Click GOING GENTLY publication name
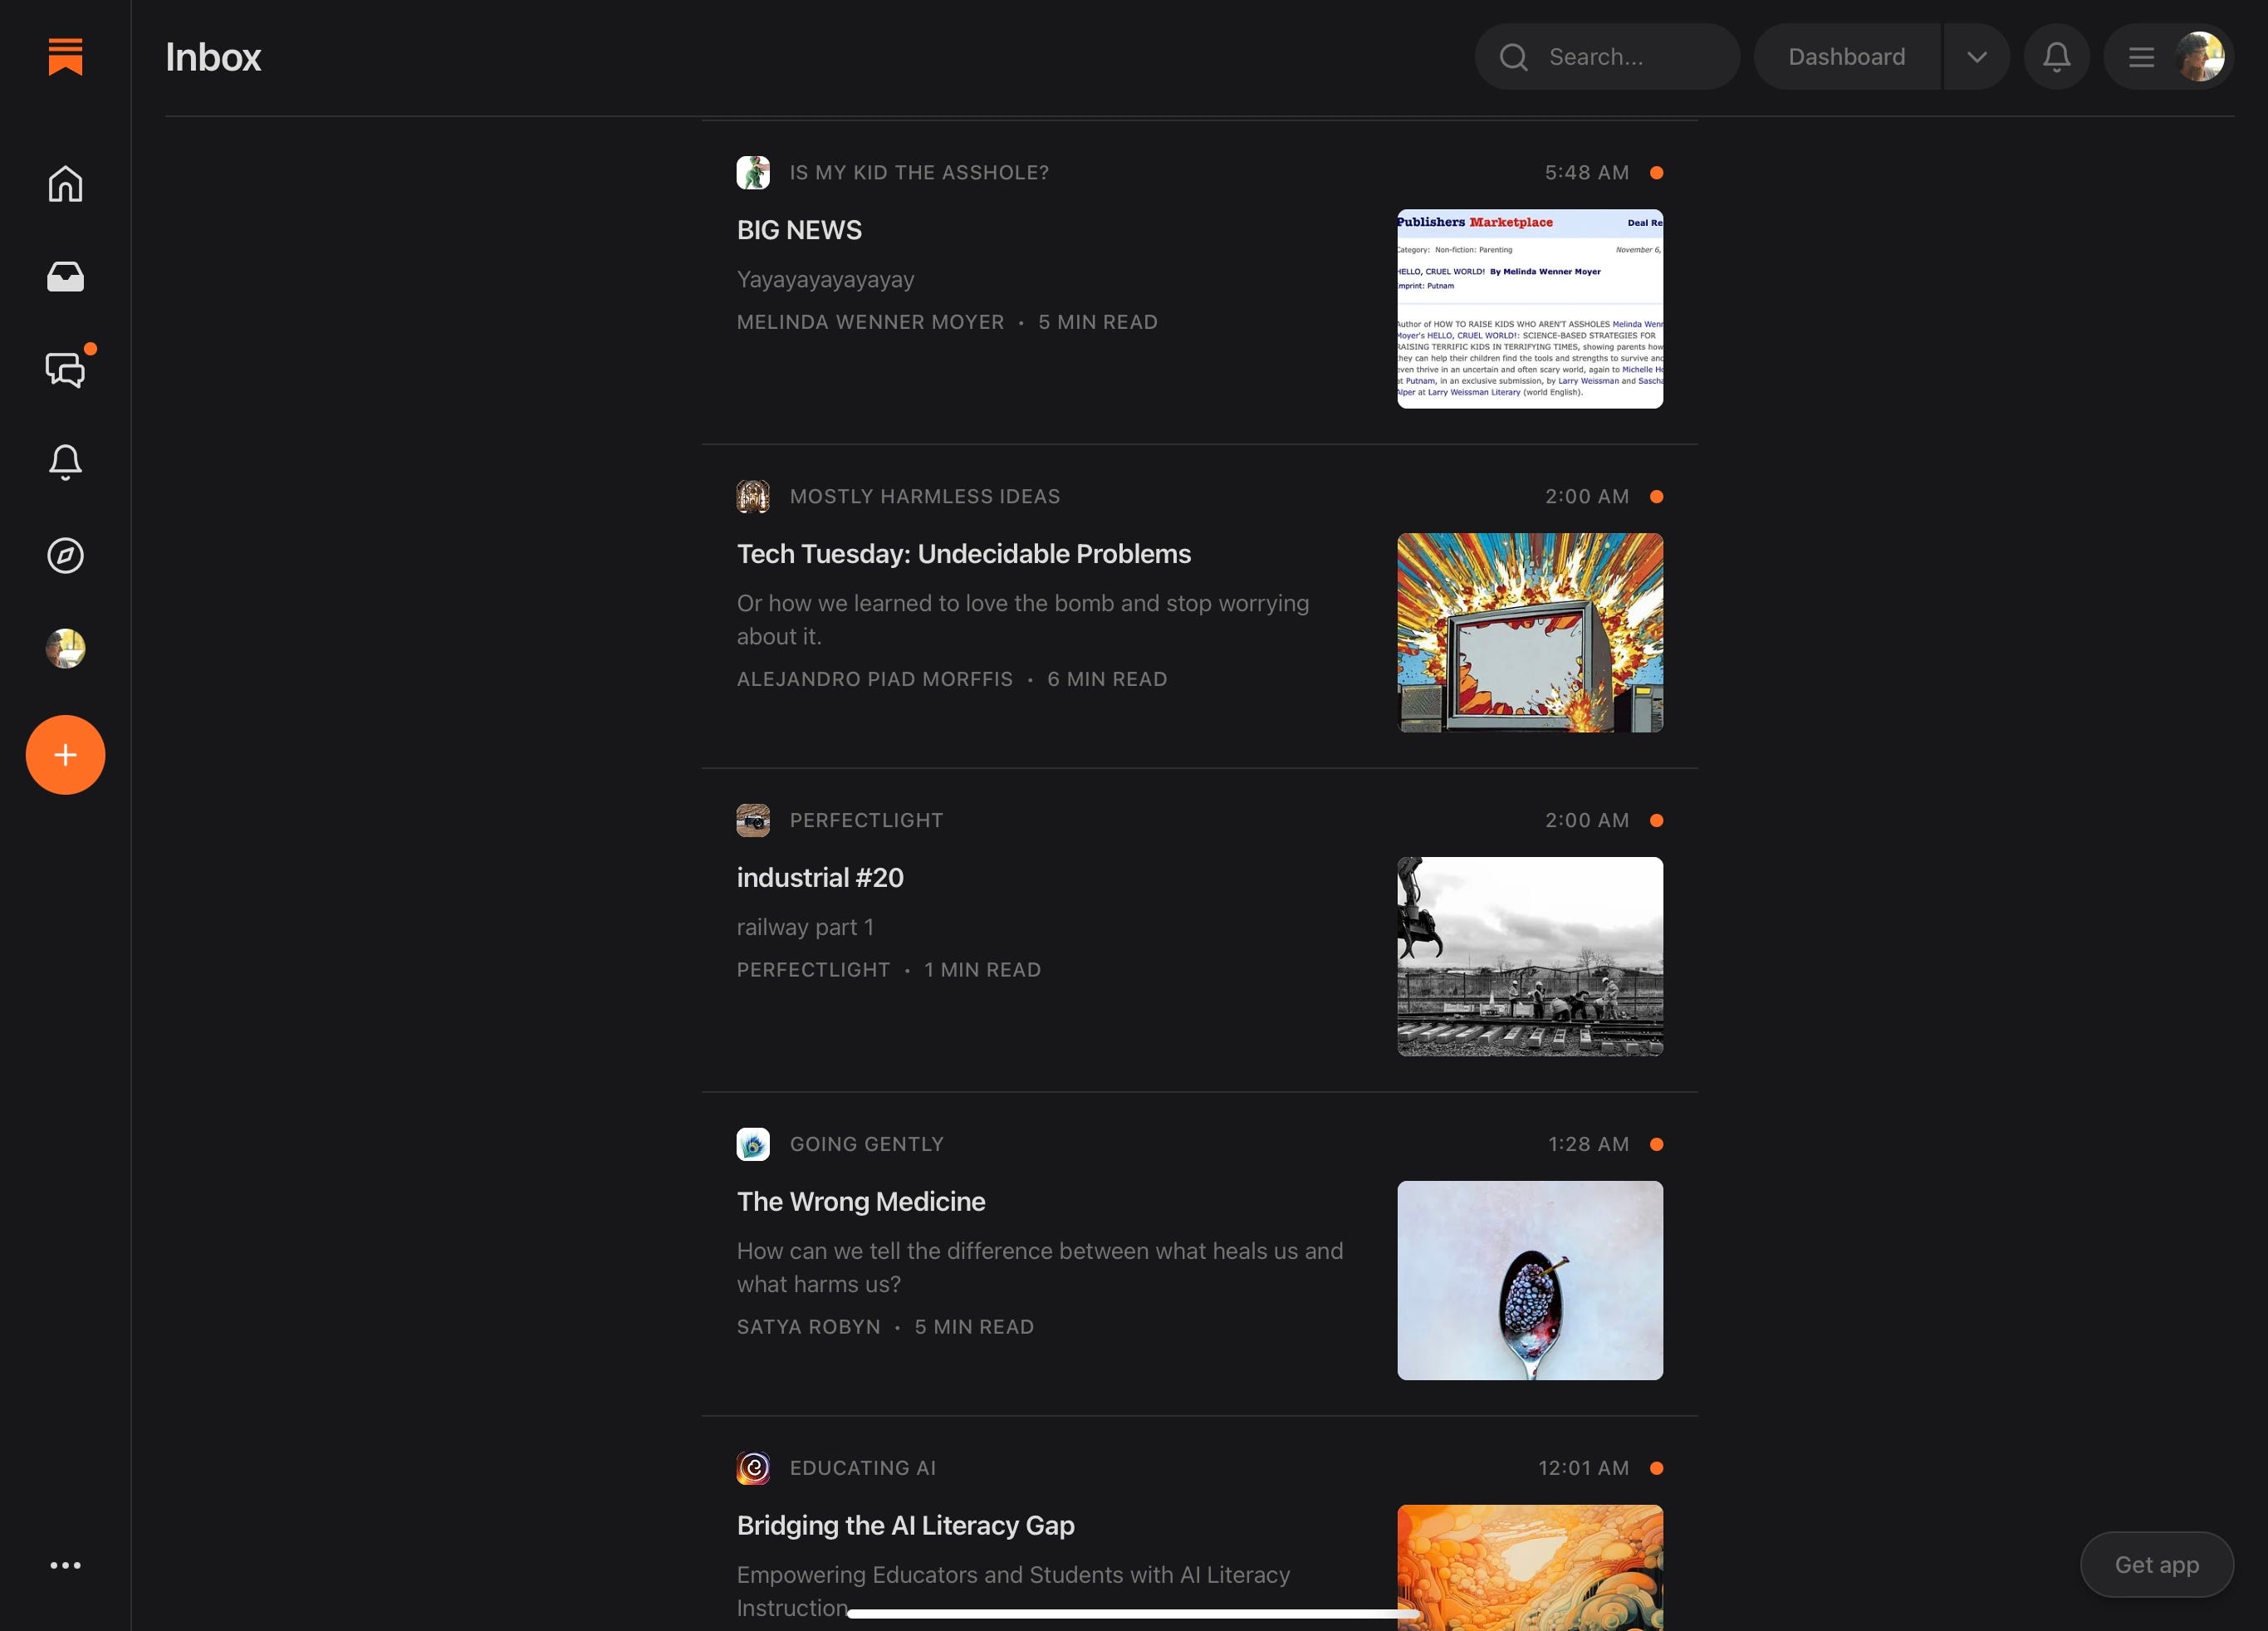The image size is (2268, 1631). tap(867, 1145)
